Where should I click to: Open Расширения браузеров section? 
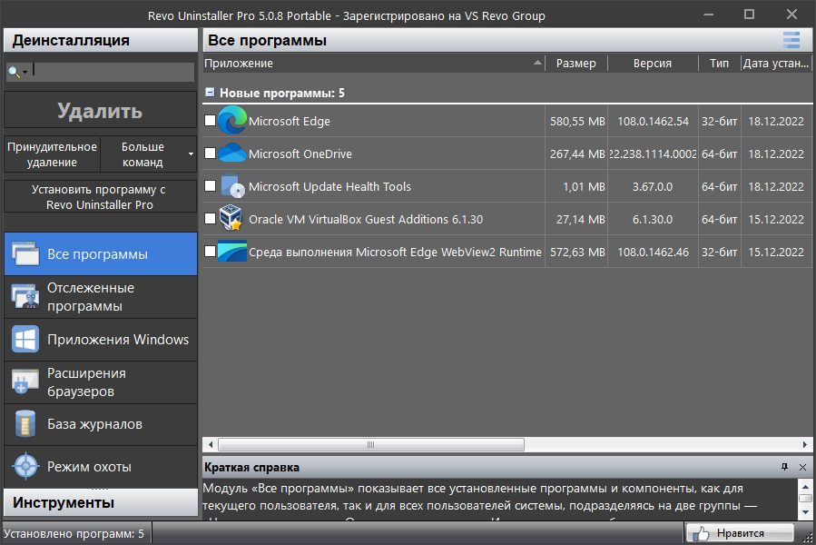tap(101, 382)
